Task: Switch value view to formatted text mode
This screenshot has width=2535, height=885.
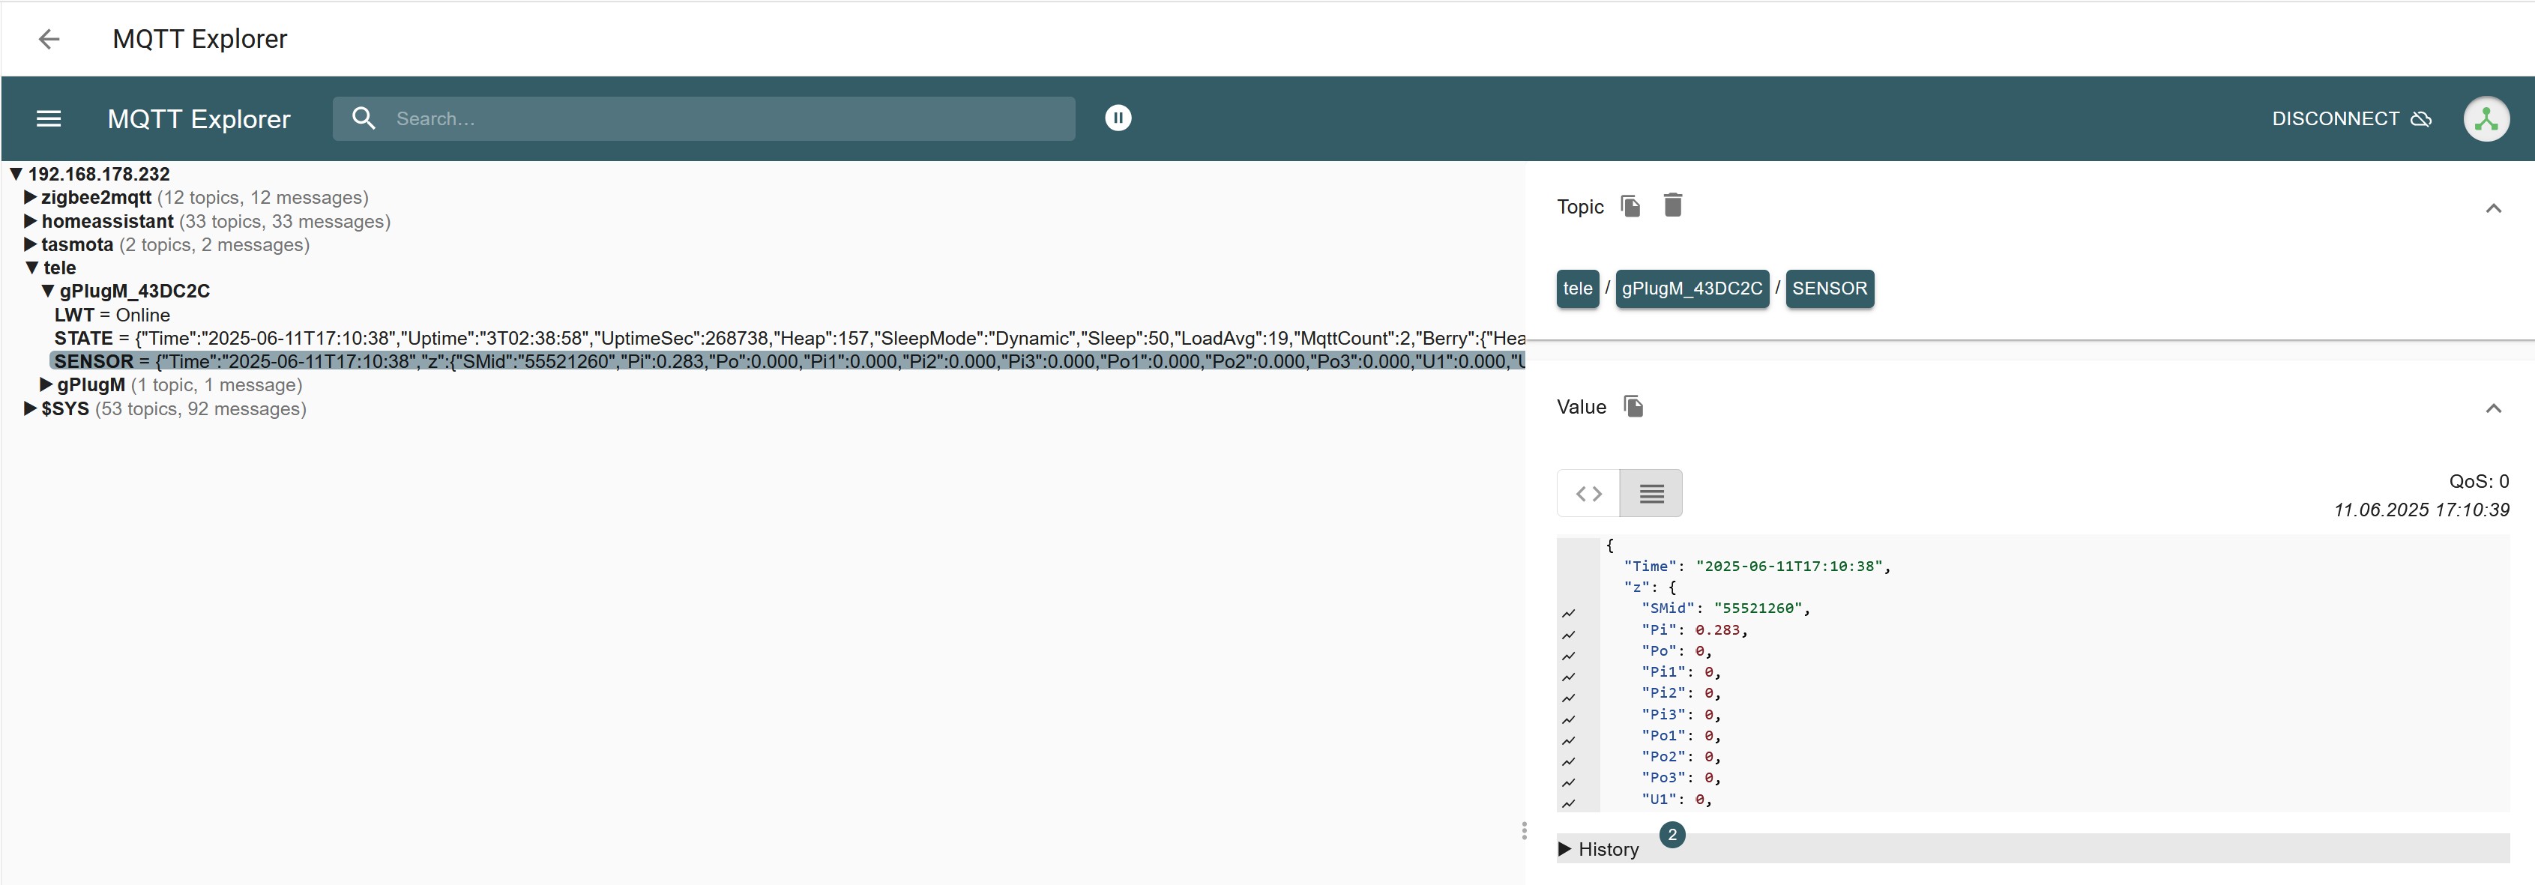Action: (x=1651, y=494)
